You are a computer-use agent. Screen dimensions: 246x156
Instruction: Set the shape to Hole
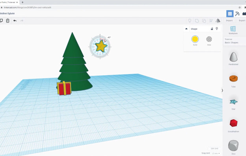(x=209, y=41)
